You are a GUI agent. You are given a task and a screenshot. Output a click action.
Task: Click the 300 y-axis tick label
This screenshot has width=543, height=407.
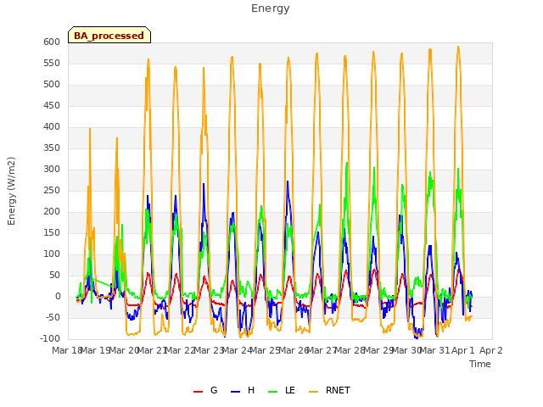point(52,170)
